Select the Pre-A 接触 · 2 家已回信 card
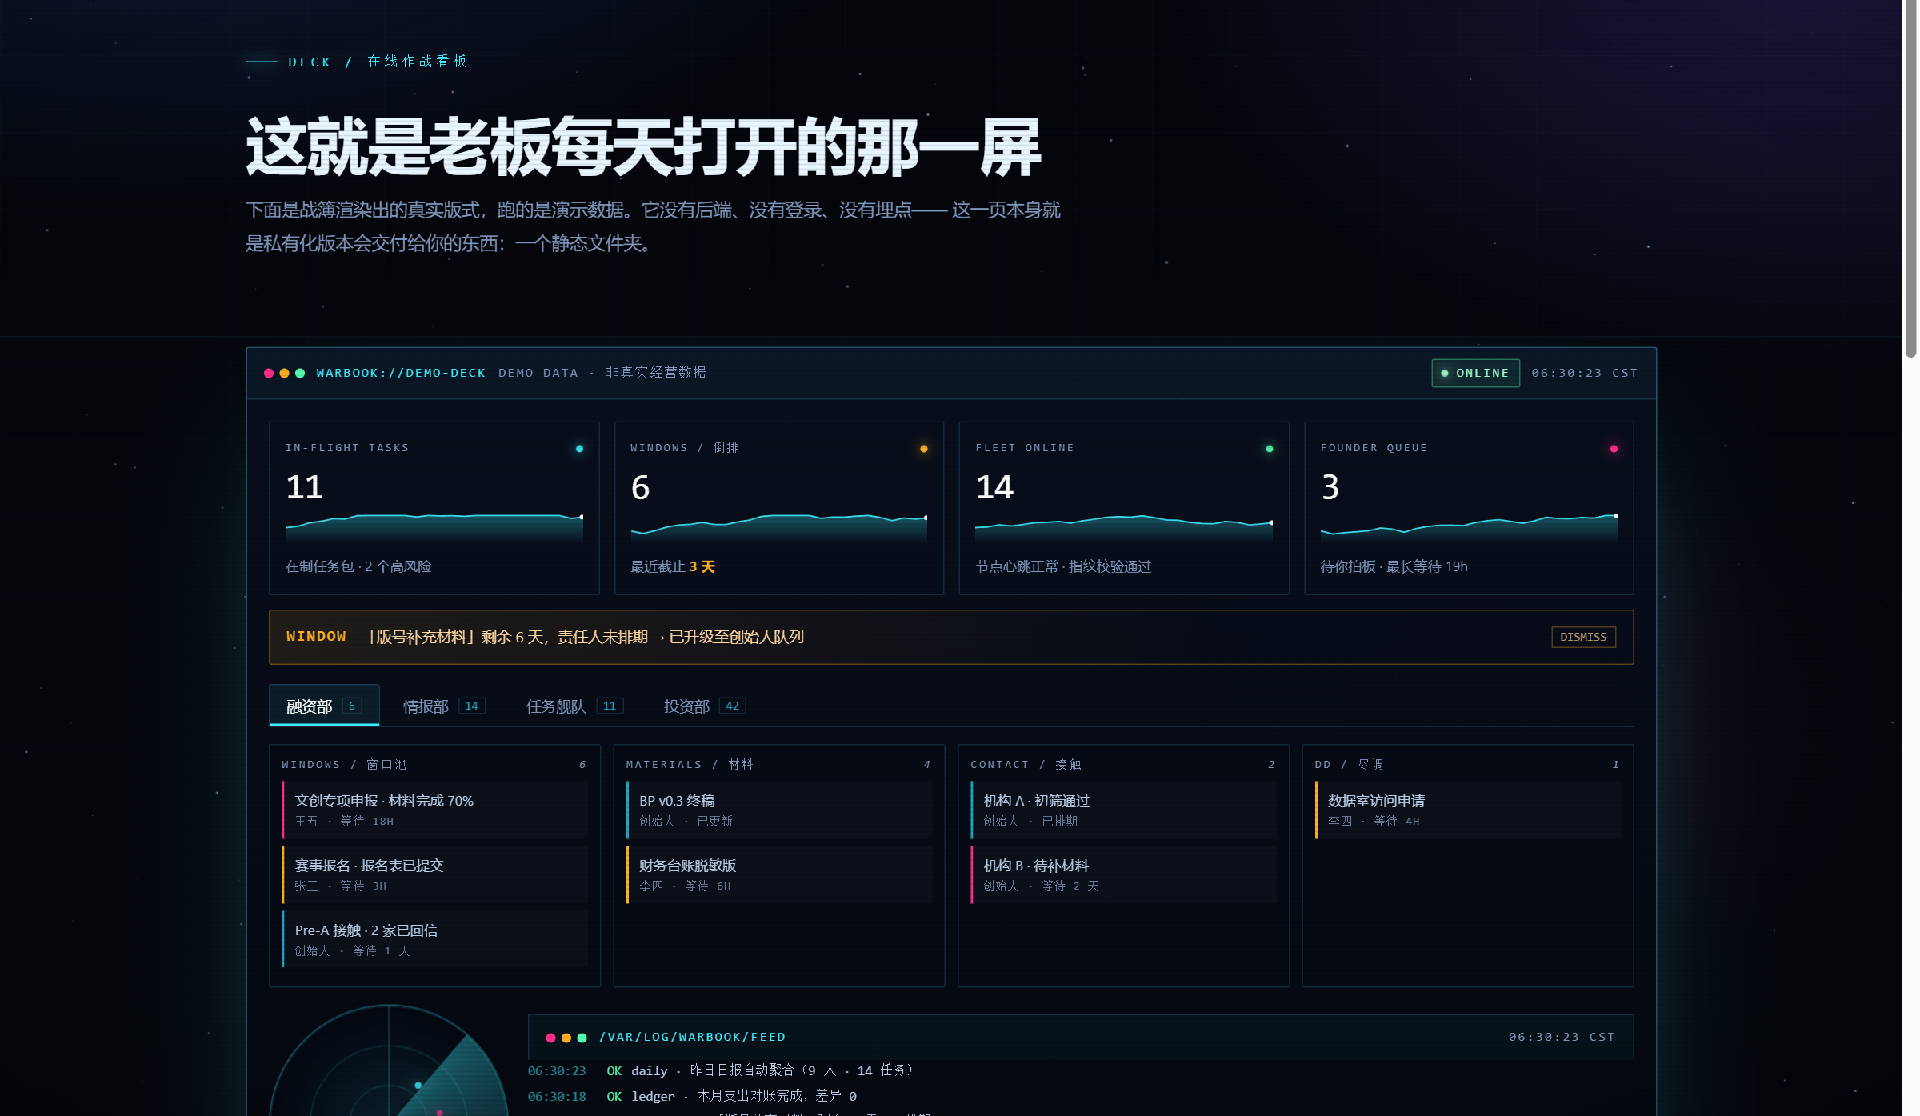Screen dimensions: 1920x1116 click(x=435, y=939)
